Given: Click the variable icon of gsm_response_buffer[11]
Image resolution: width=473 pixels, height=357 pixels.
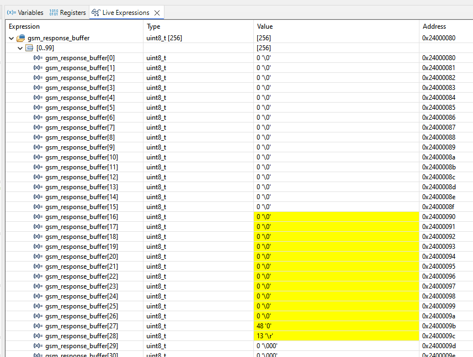Looking at the screenshot, I should (38, 167).
